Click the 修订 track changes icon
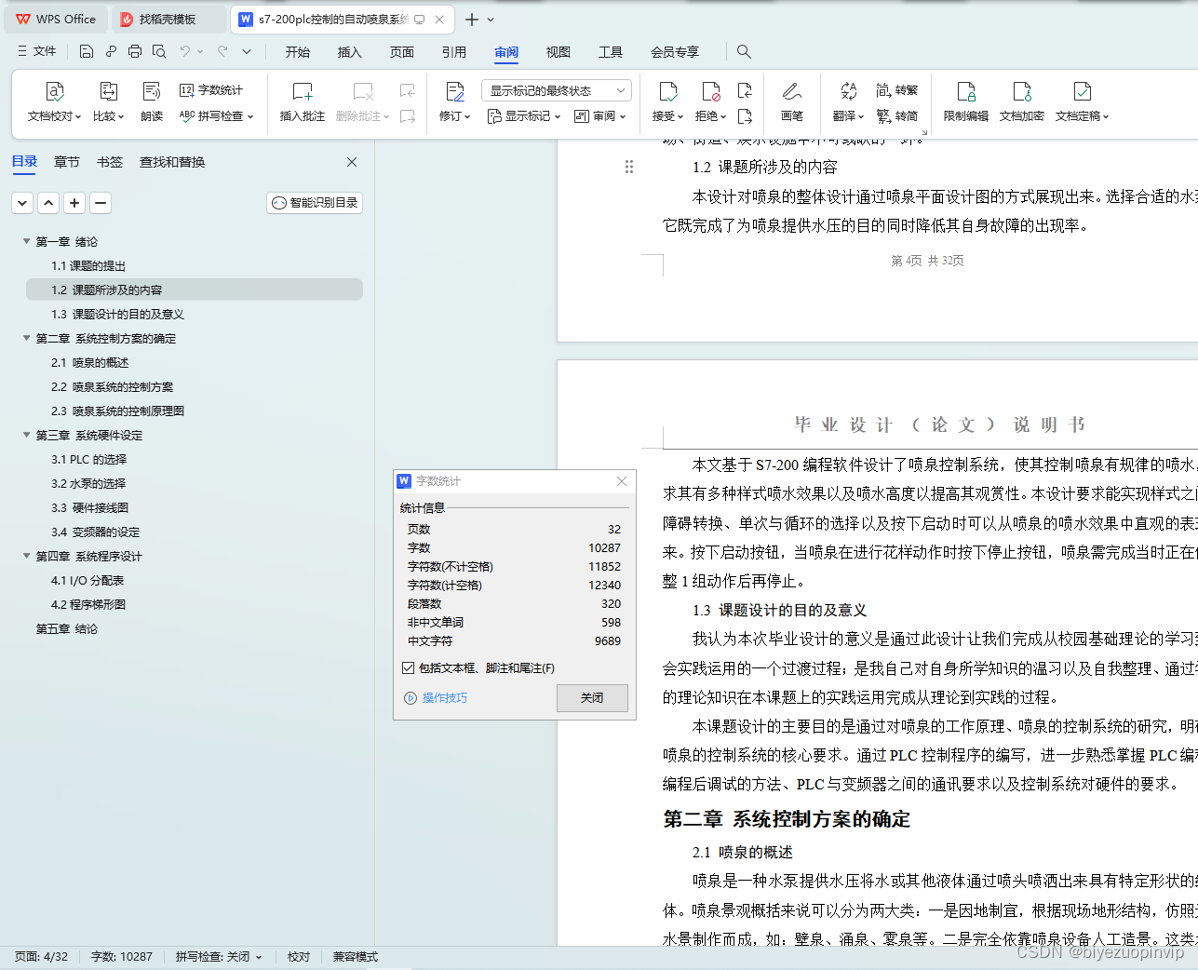 (455, 91)
